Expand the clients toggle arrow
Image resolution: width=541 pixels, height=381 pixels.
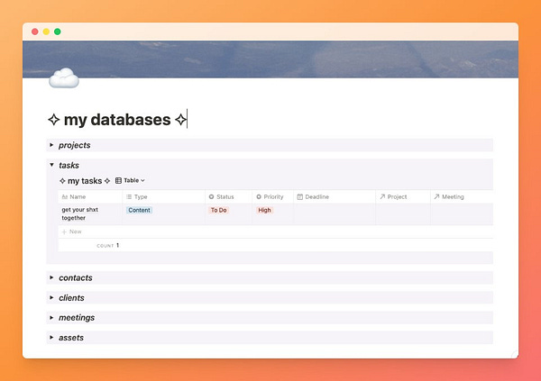(x=51, y=297)
